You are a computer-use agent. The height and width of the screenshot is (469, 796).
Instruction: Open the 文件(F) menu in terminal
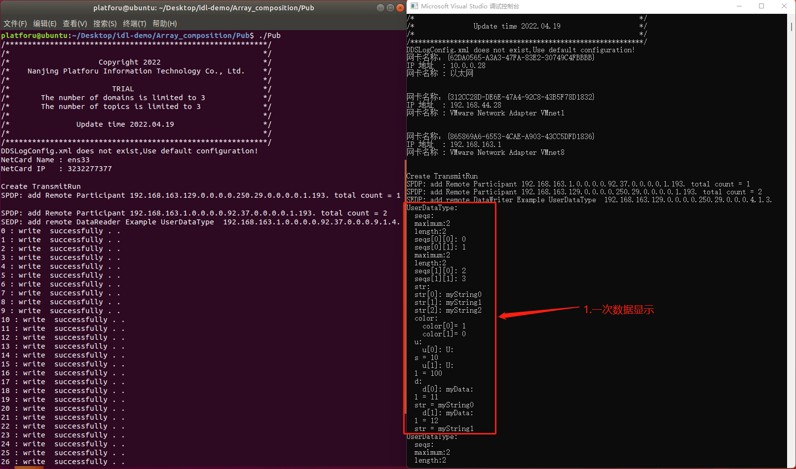[x=15, y=24]
